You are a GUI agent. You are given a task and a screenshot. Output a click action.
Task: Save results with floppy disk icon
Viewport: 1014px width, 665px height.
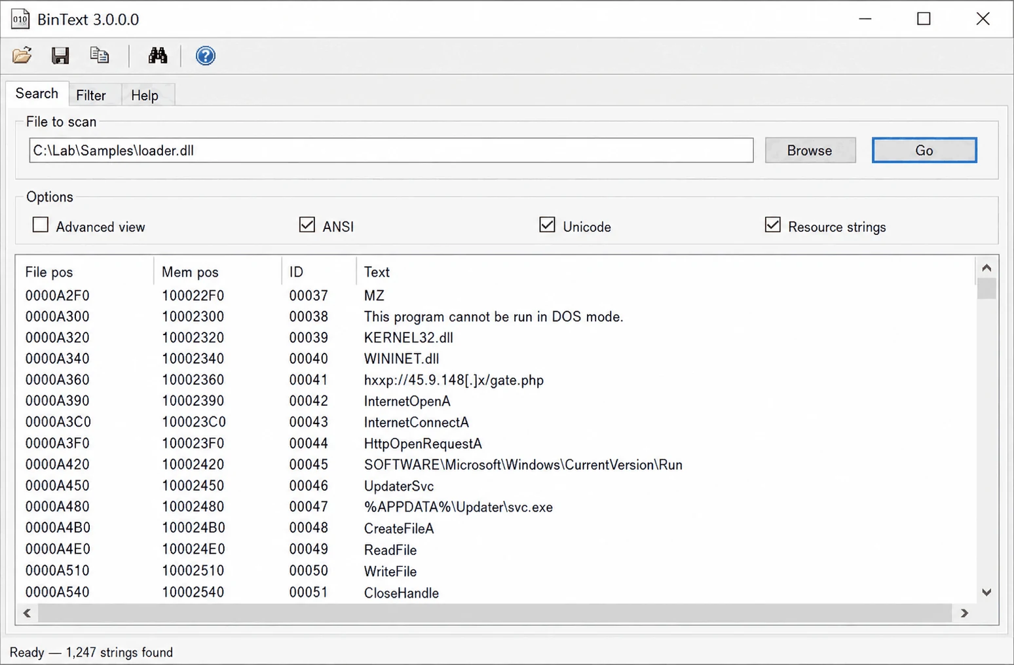point(60,56)
